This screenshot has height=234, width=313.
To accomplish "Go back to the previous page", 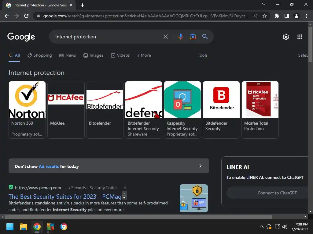I will (7, 16).
